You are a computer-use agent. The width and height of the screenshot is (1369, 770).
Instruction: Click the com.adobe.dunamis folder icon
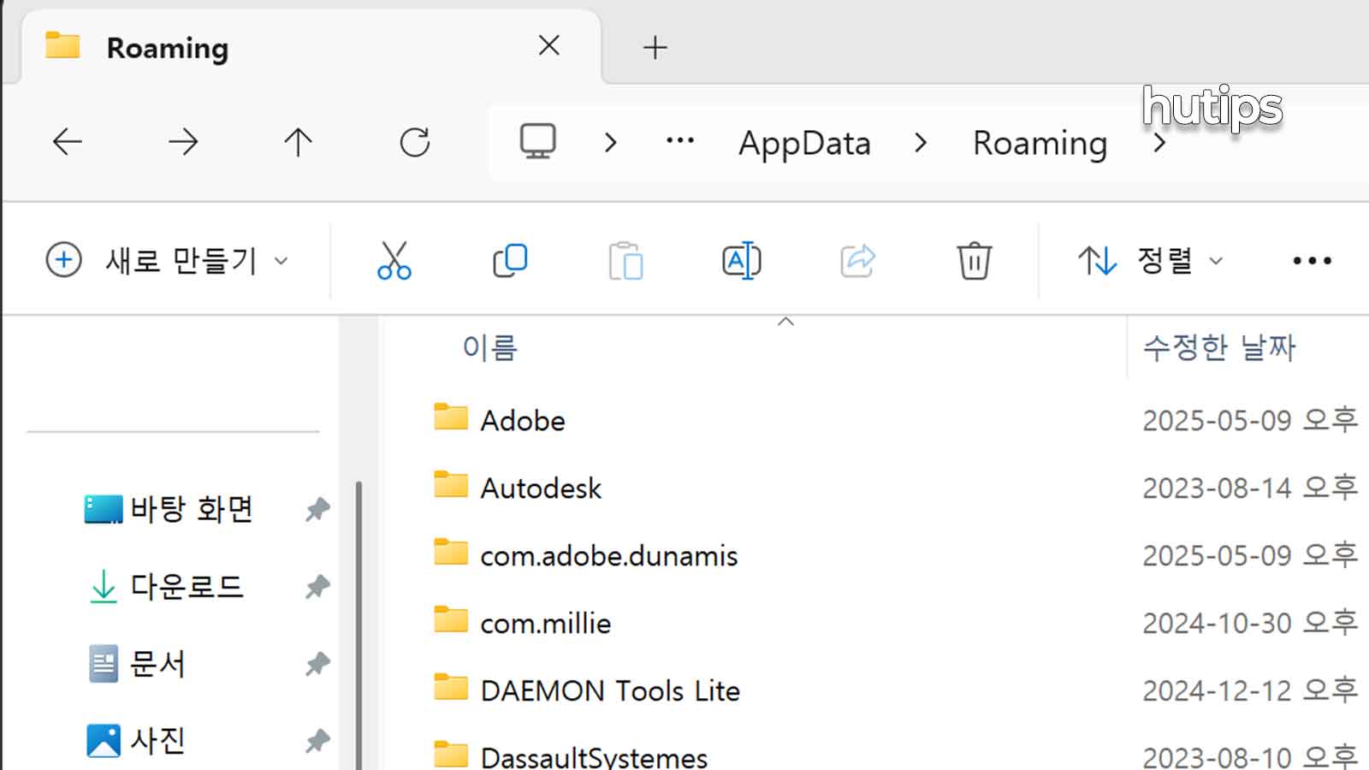pyautogui.click(x=451, y=552)
